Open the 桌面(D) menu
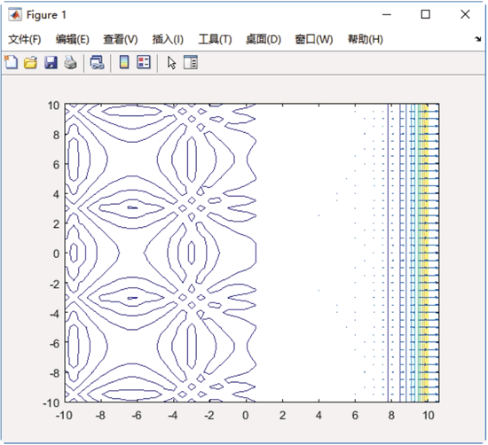Screen dimensions: 488x445 coord(264,40)
